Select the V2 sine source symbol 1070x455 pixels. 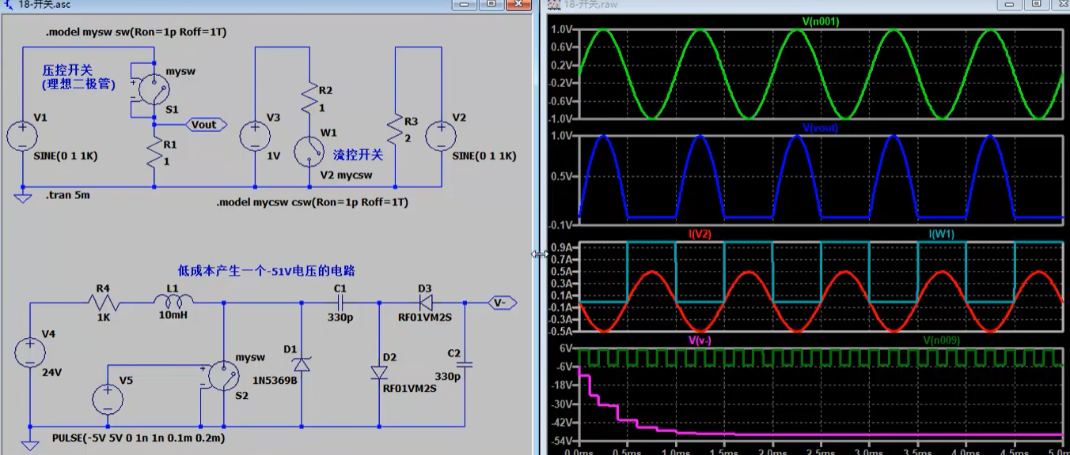coord(442,136)
